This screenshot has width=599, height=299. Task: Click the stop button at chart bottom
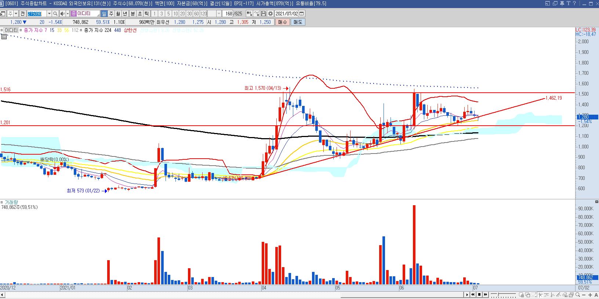pos(479,295)
